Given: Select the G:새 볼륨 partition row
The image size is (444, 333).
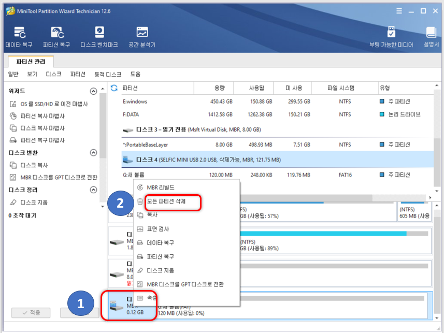Looking at the screenshot, I should 277,175.
